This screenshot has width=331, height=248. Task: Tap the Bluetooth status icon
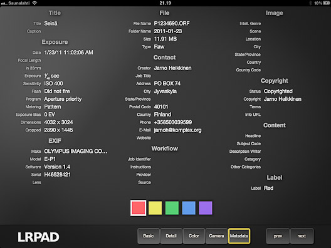310,3
